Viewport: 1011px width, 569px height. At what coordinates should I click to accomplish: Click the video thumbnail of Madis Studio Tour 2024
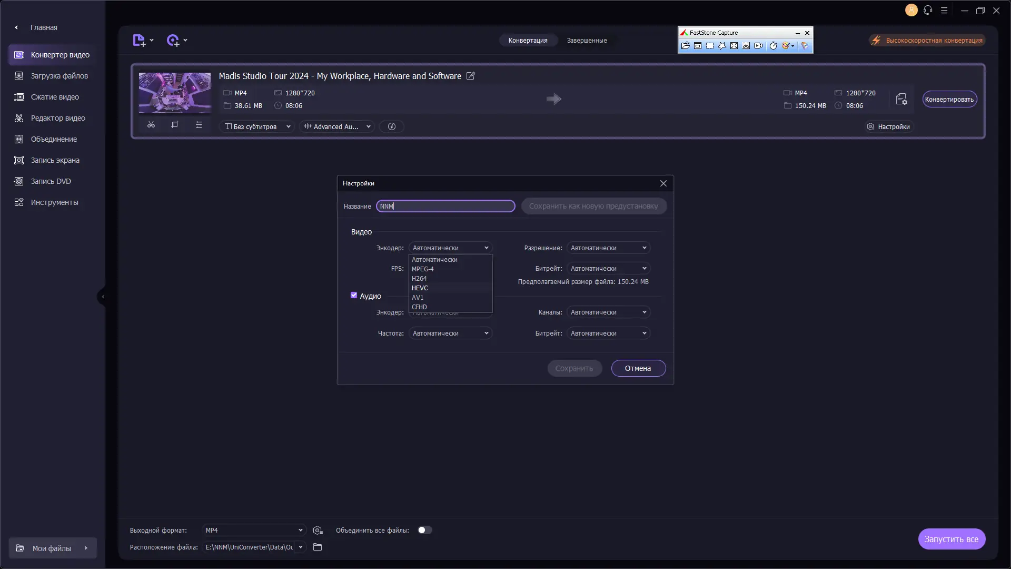[174, 92]
